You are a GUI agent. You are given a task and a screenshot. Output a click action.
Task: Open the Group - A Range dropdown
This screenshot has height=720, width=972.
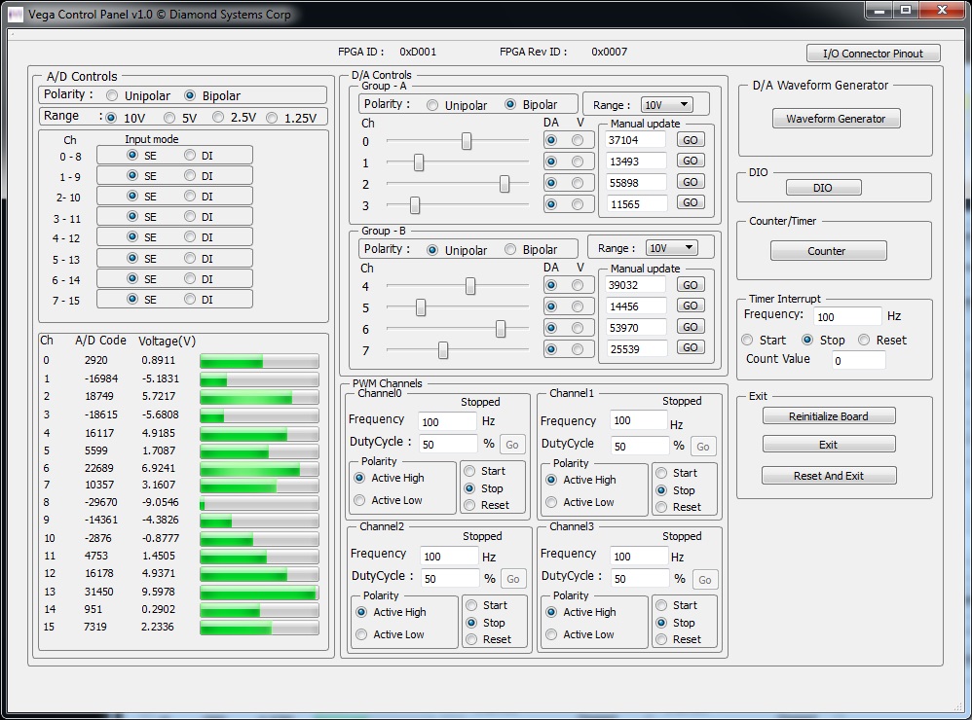(x=666, y=105)
